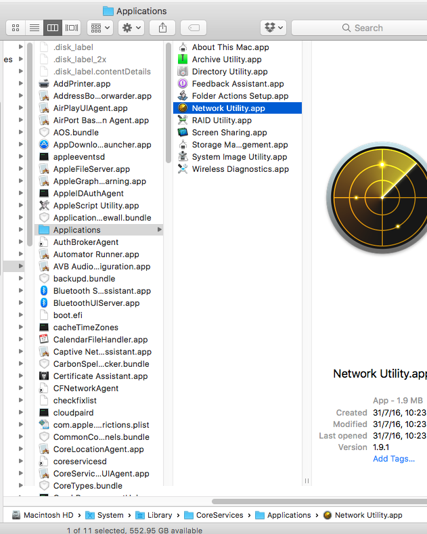Click the Network Utility.app row icon

[183, 108]
